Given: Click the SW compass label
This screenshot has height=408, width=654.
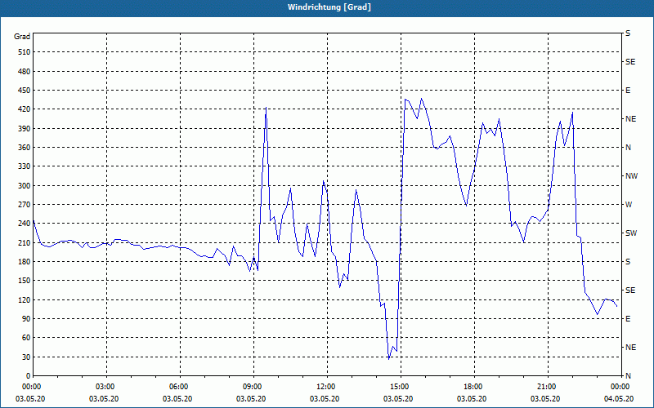Looking at the screenshot, I should click(631, 233).
